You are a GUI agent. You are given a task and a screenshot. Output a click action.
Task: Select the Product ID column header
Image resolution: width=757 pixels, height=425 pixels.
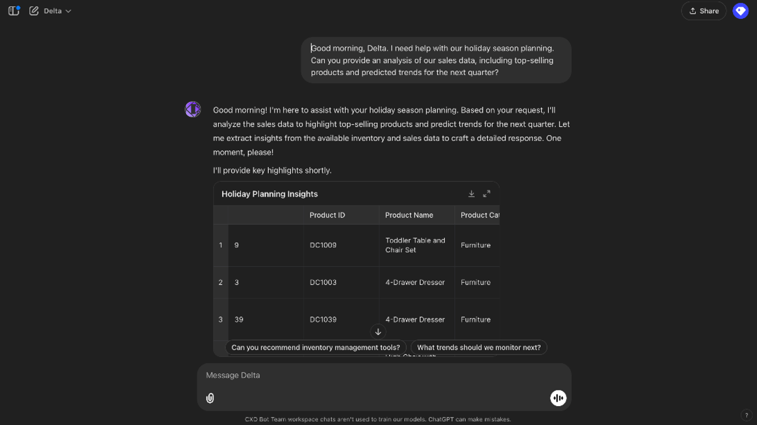pos(327,215)
